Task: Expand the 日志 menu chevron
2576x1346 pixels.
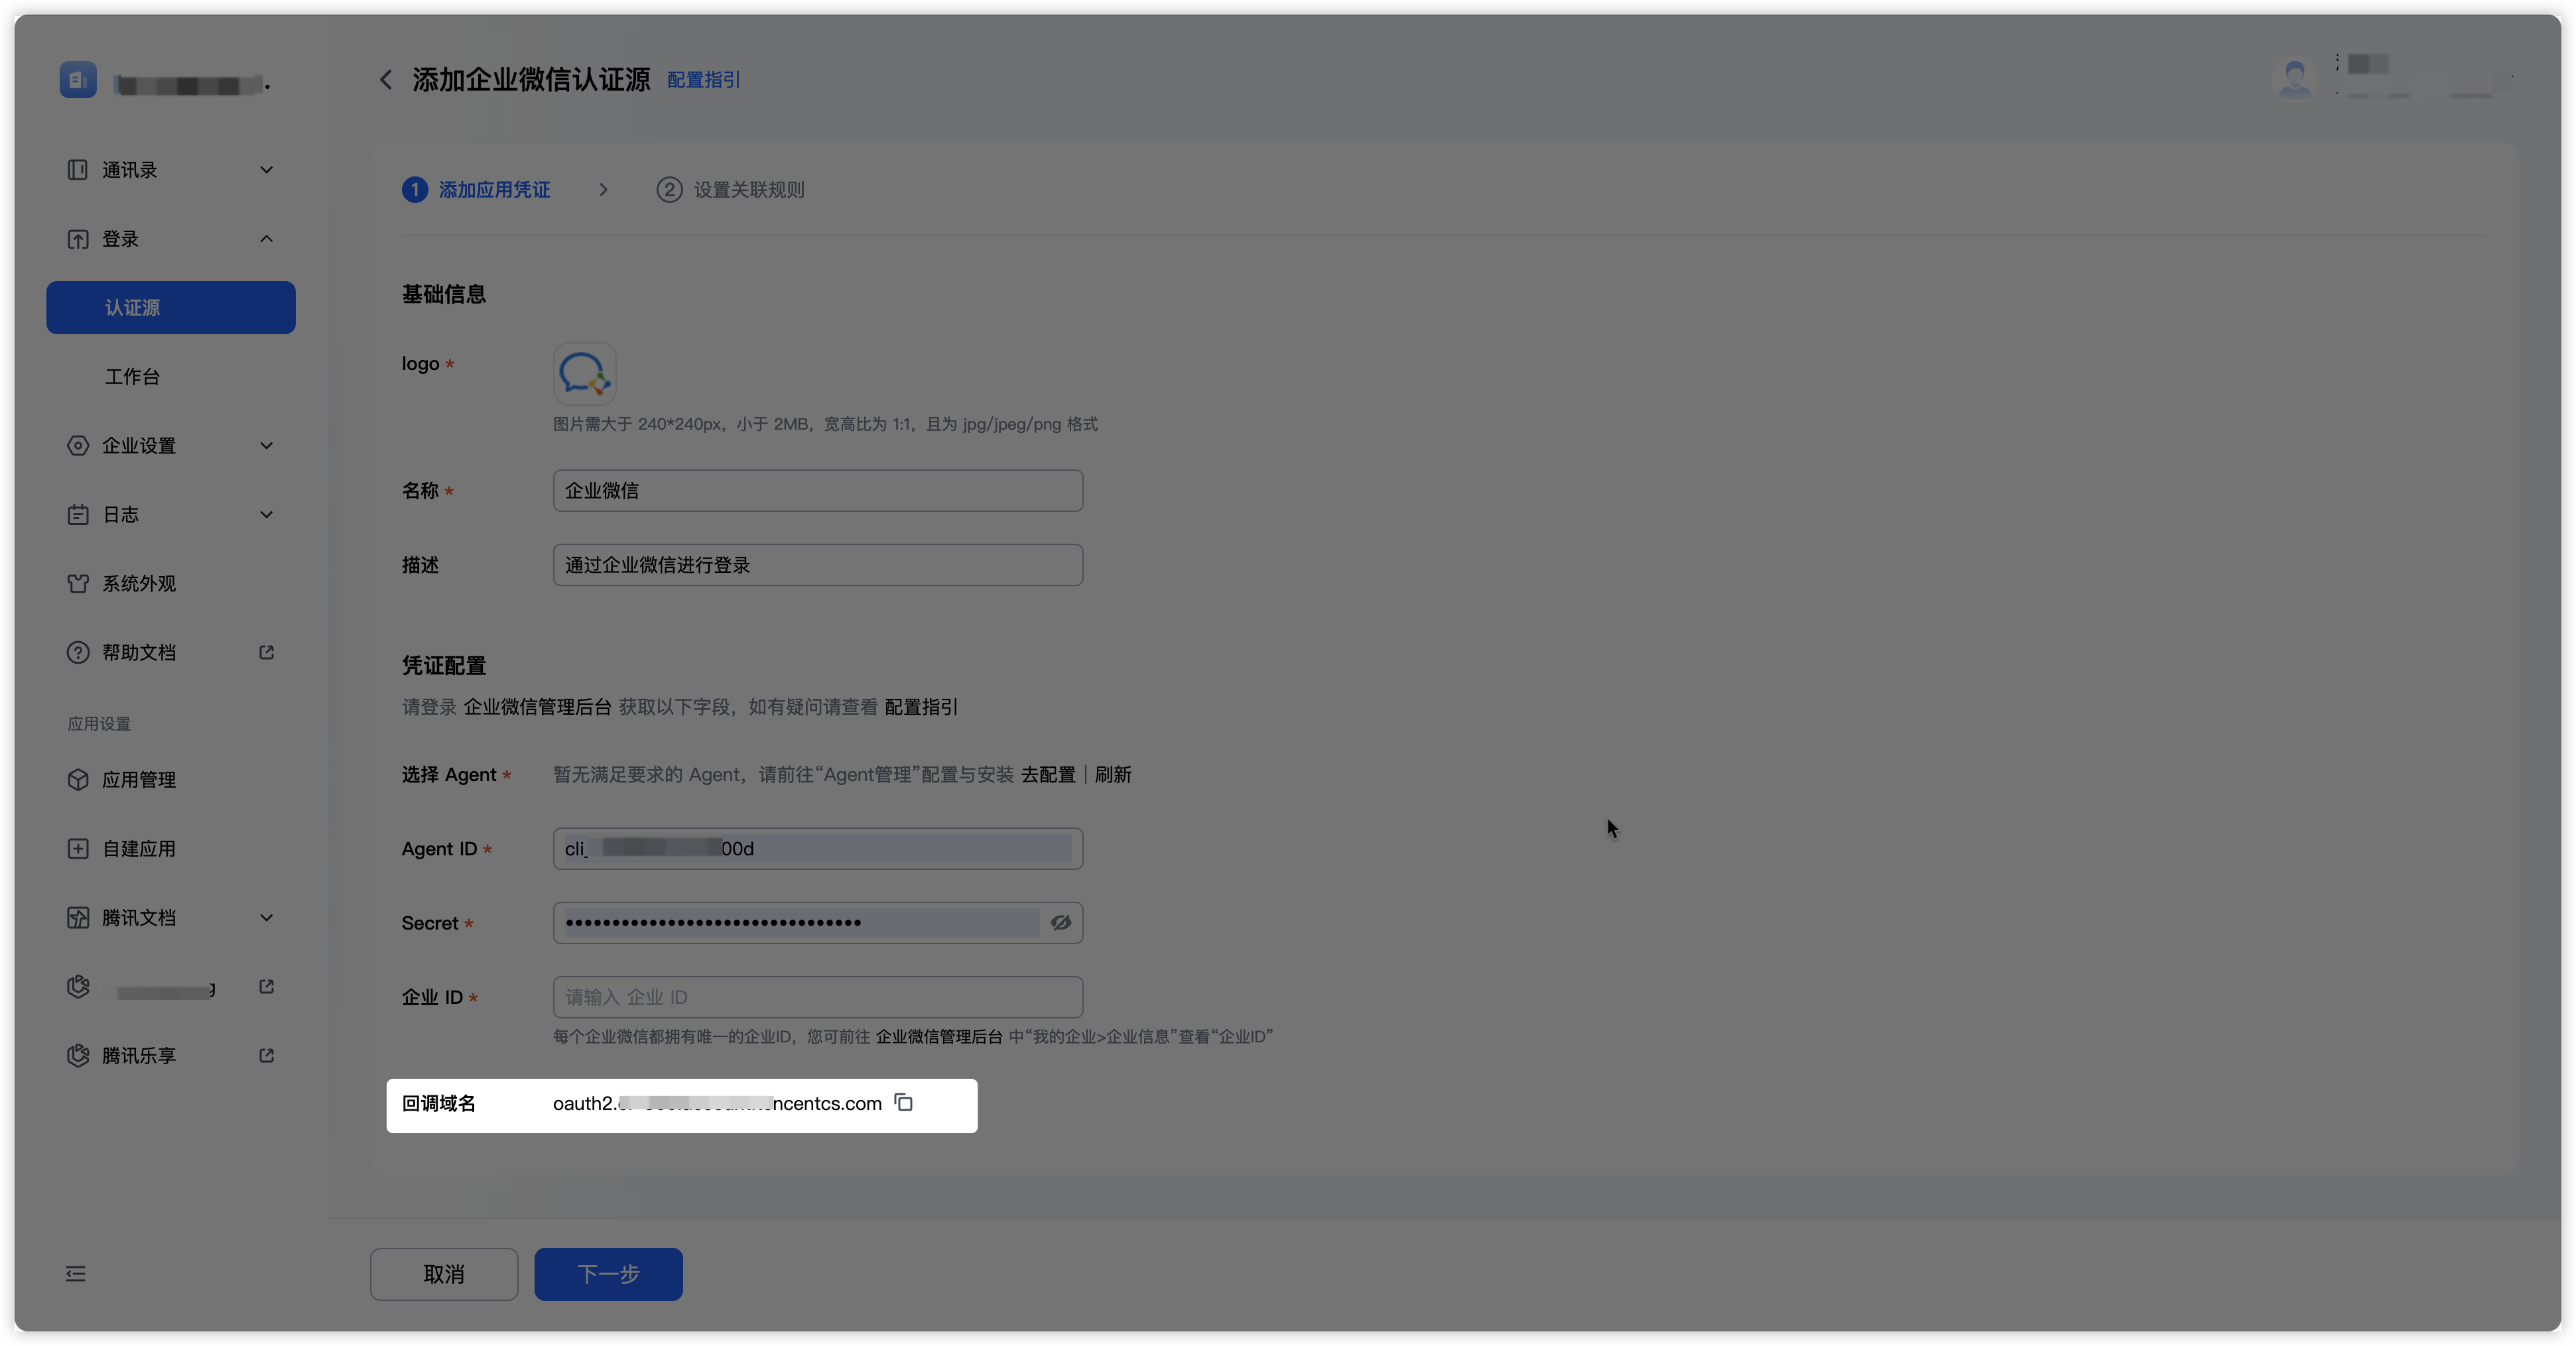Action: tap(267, 515)
